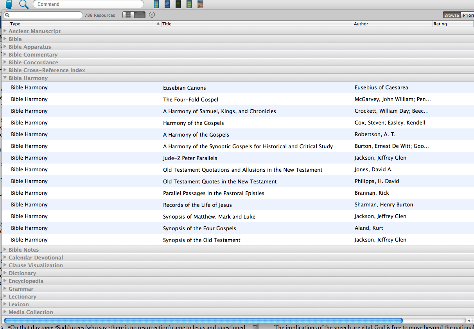Viewport: 474px width, 329px height.
Task: Select Records of the Life of Jesus
Action: coord(197,205)
